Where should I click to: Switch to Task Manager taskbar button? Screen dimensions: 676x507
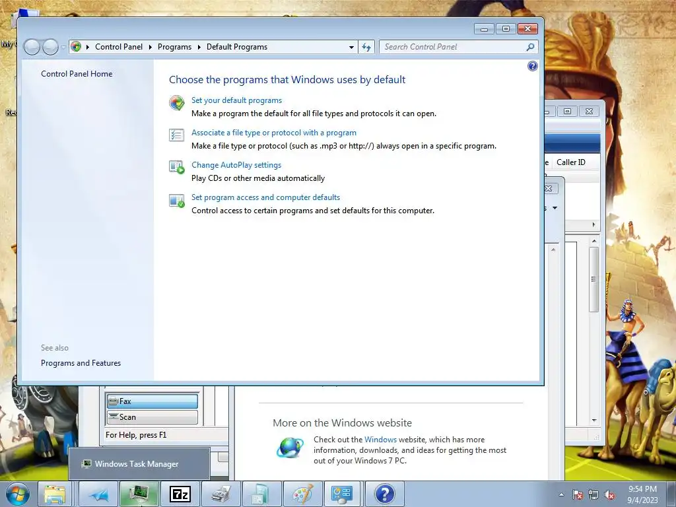click(139, 494)
